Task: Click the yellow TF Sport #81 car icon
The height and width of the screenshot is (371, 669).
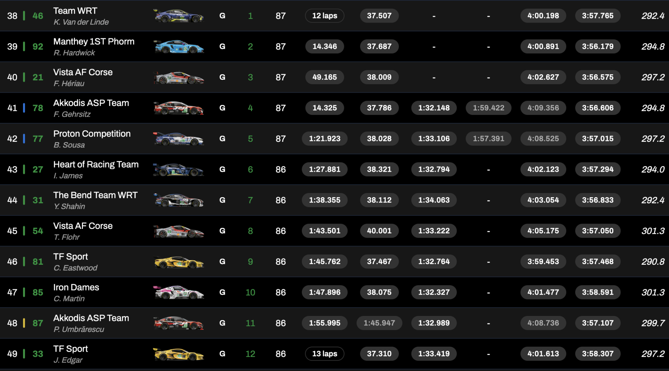Action: click(178, 262)
